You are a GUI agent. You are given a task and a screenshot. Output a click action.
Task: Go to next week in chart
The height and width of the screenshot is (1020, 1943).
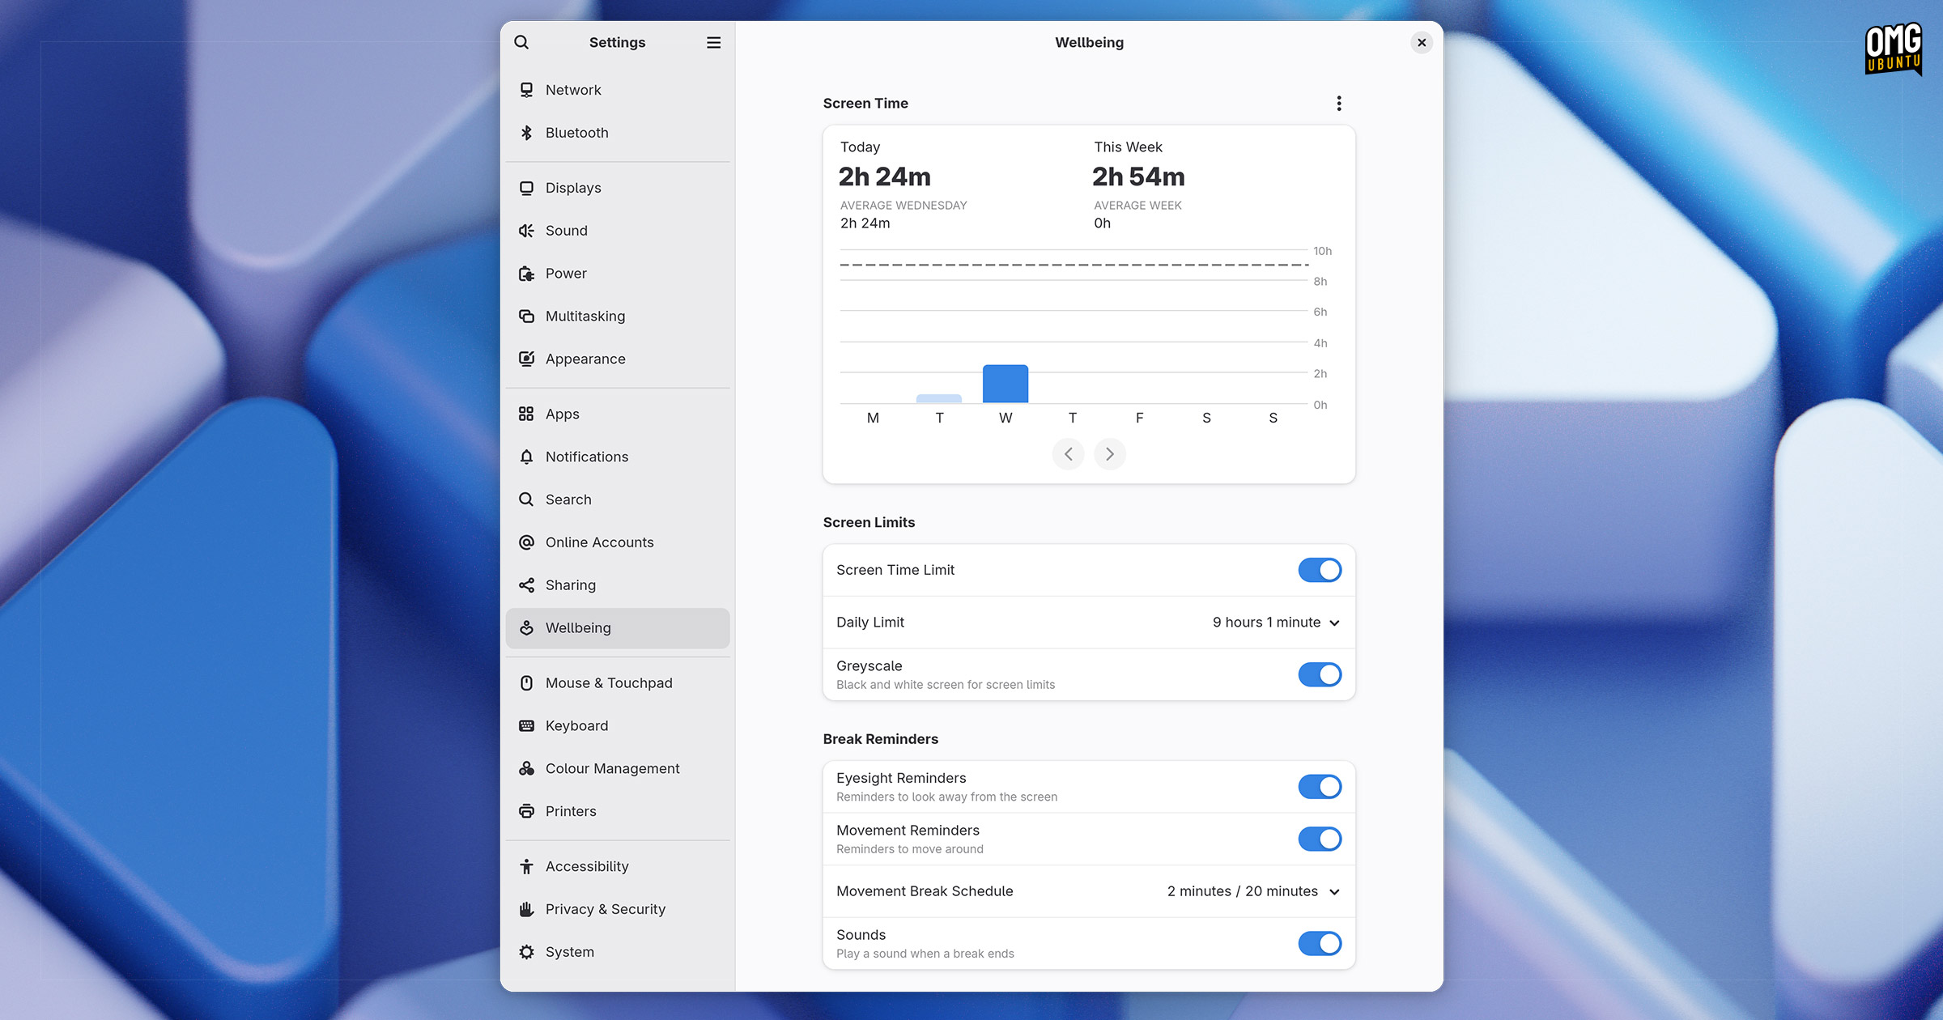click(x=1110, y=454)
